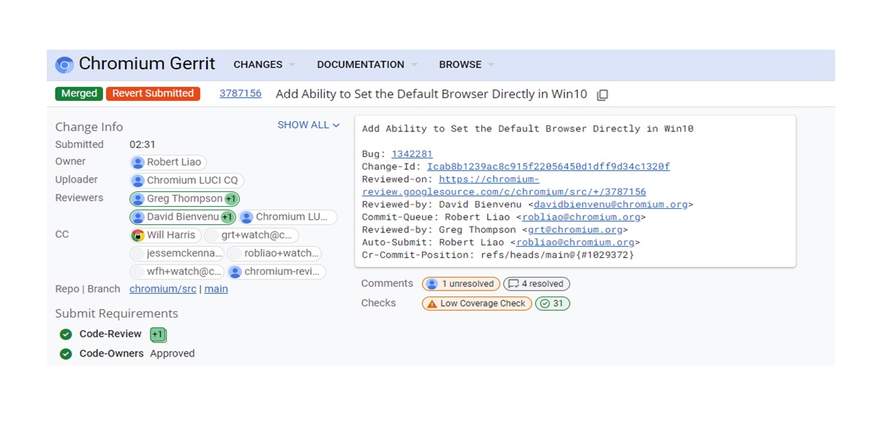
Task: Click the Submitted time 02:31
Action: (x=143, y=145)
